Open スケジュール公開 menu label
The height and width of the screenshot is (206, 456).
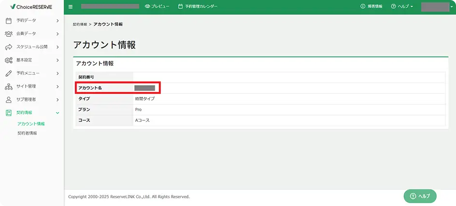[x=32, y=46]
